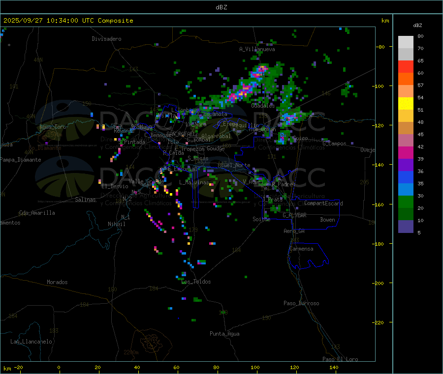This screenshot has height=374, width=443.
Task: Click the 'Morados' map label
Action: click(x=57, y=282)
